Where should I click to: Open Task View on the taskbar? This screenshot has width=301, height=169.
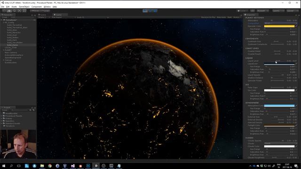coord(19,166)
